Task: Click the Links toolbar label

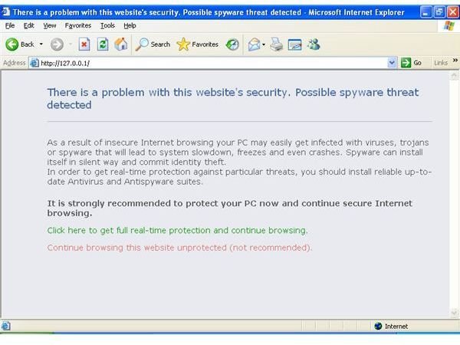Action: pos(441,63)
